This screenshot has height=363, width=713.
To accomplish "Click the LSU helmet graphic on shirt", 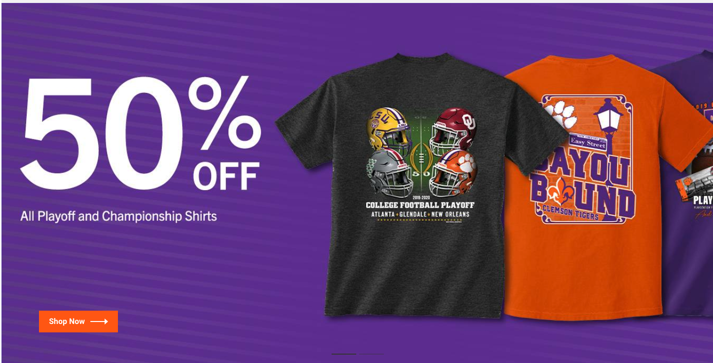I will (x=389, y=128).
